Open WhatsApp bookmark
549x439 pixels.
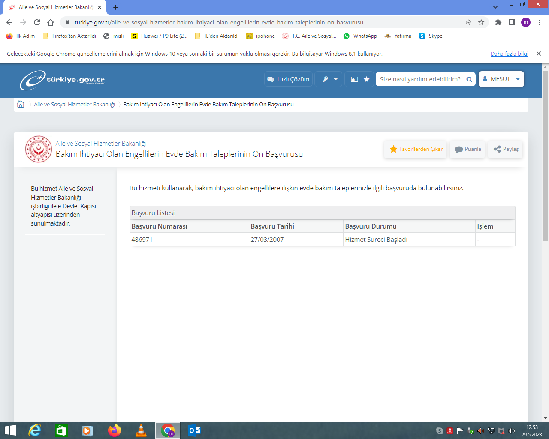click(360, 36)
